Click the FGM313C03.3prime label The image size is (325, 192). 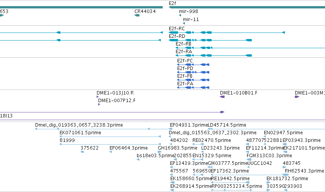pos(269,156)
